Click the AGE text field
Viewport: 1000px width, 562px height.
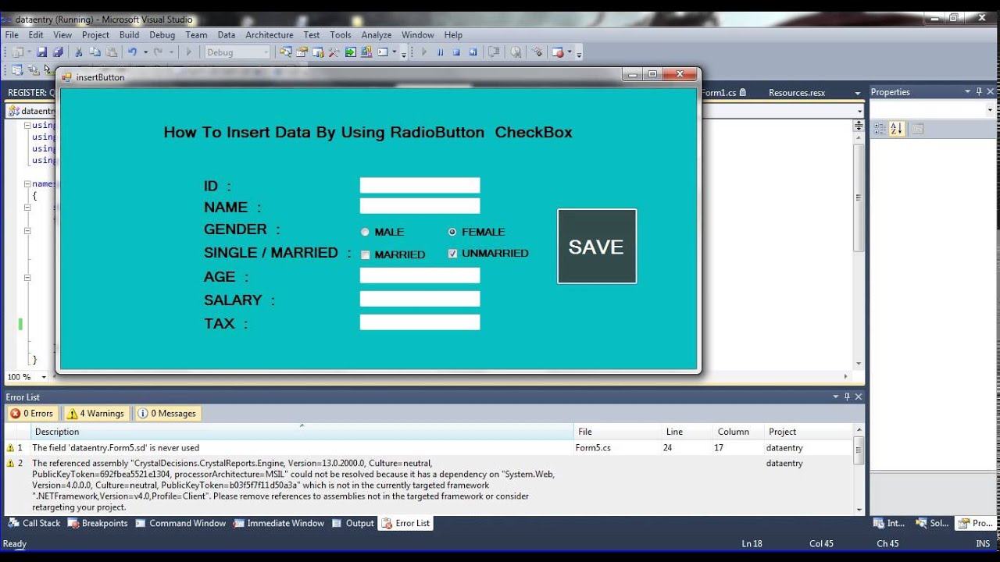(x=420, y=276)
